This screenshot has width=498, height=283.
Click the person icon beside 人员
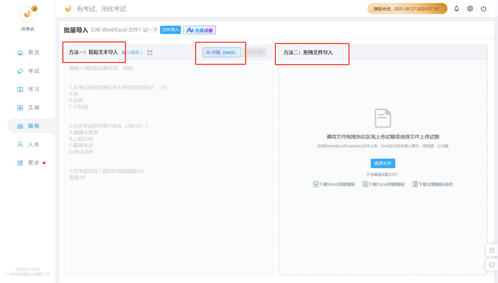click(20, 145)
